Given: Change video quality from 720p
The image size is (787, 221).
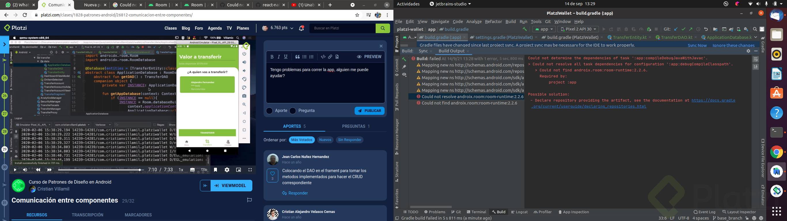Looking at the screenshot, I should [x=204, y=170].
